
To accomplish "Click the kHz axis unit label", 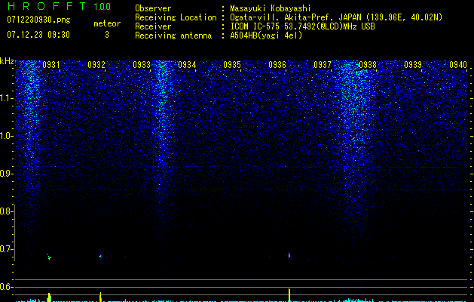I will click(x=7, y=61).
